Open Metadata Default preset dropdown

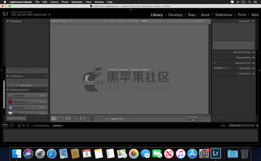point(222,68)
